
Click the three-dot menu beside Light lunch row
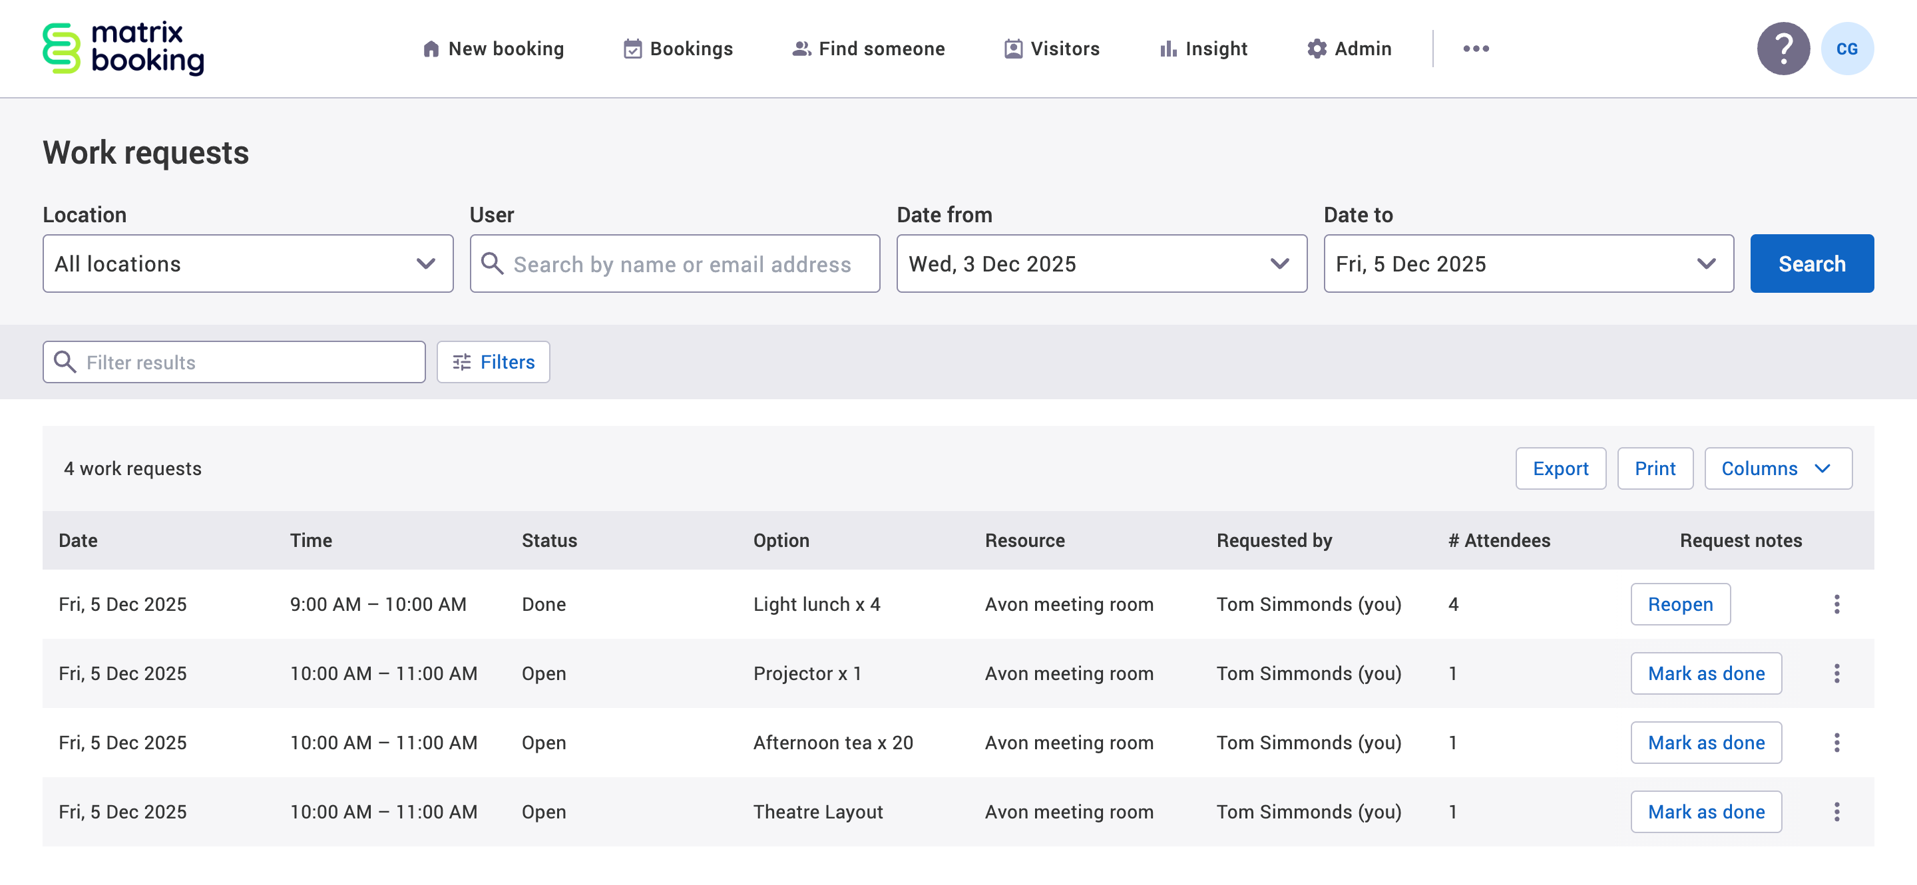(1837, 604)
